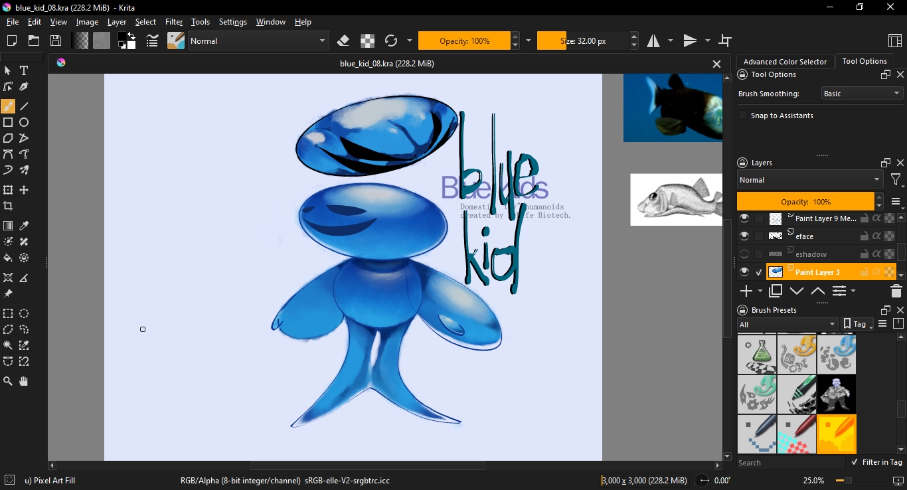Select the Pan hand tool

[x=24, y=381]
